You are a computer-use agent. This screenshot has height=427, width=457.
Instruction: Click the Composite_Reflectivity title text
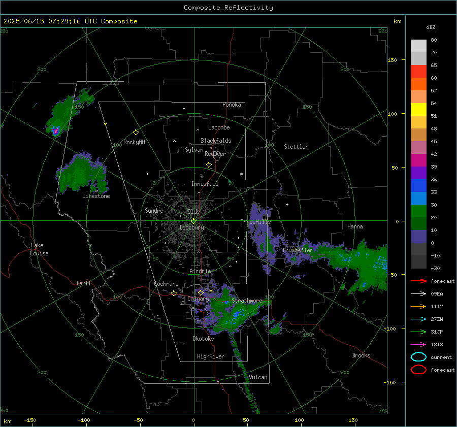228,8
